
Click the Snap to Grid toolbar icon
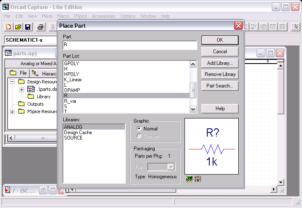(x=295, y=27)
